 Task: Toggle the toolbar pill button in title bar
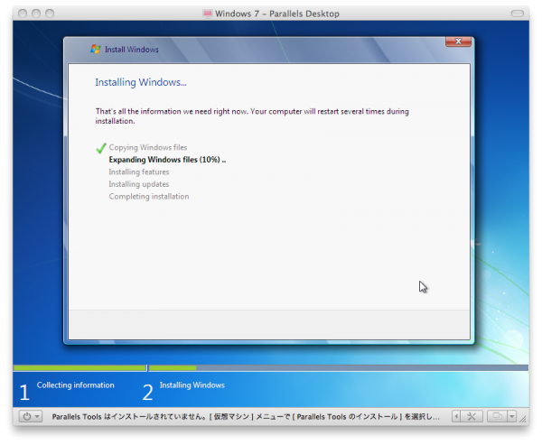(x=517, y=14)
